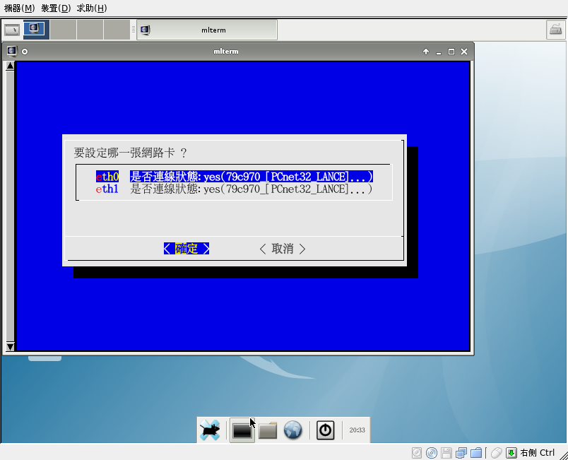This screenshot has height=460, width=568.
Task: Open the 求助(H) menu
Action: pyautogui.click(x=92, y=8)
